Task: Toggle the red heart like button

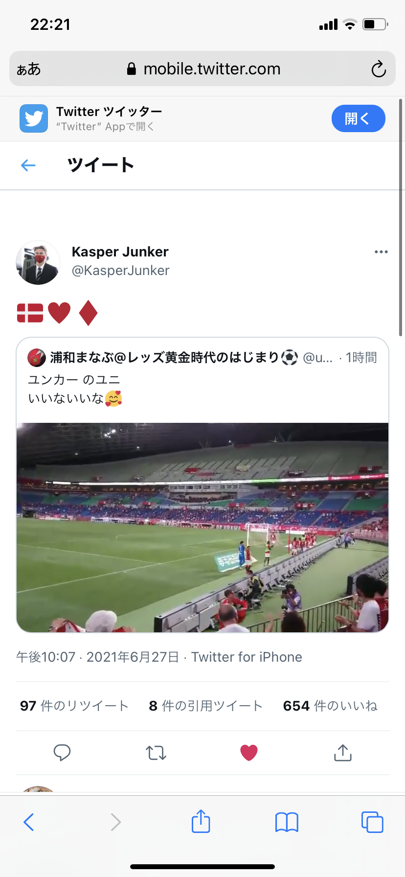Action: [249, 753]
